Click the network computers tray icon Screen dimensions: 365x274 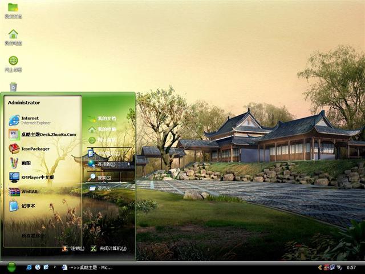click(x=332, y=267)
